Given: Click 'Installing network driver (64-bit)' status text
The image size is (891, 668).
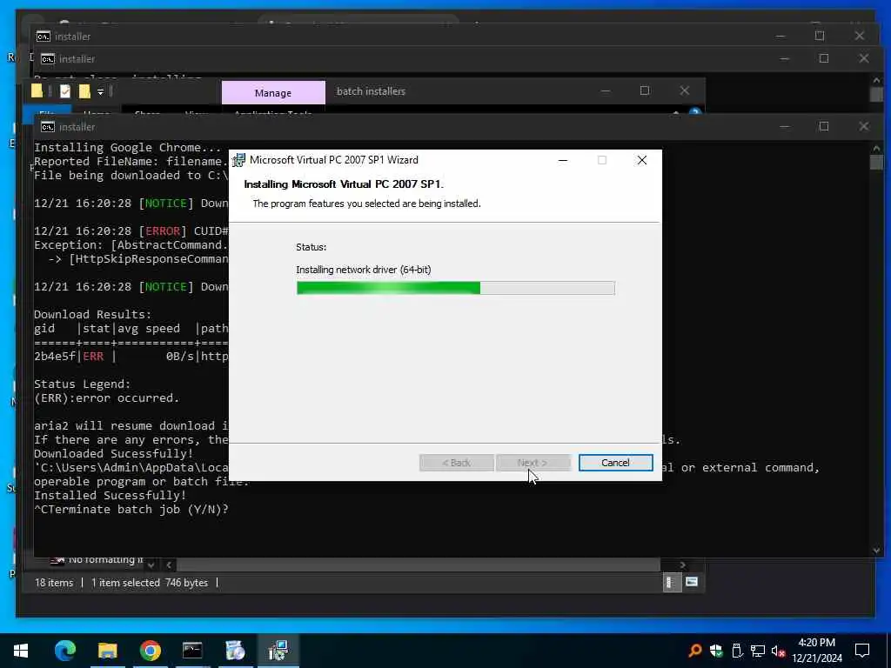Looking at the screenshot, I should [x=364, y=270].
